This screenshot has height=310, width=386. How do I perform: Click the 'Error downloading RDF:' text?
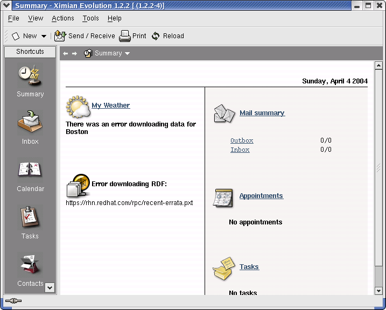click(x=129, y=184)
